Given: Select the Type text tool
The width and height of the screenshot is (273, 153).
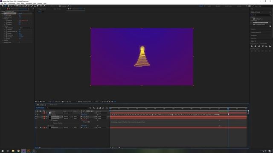Looking at the screenshot, I should pyautogui.click(x=29, y=6).
